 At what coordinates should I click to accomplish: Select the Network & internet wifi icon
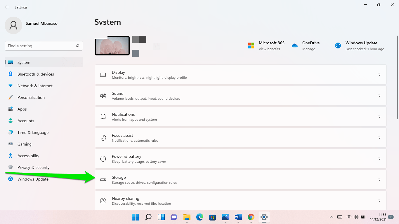[x=11, y=86]
